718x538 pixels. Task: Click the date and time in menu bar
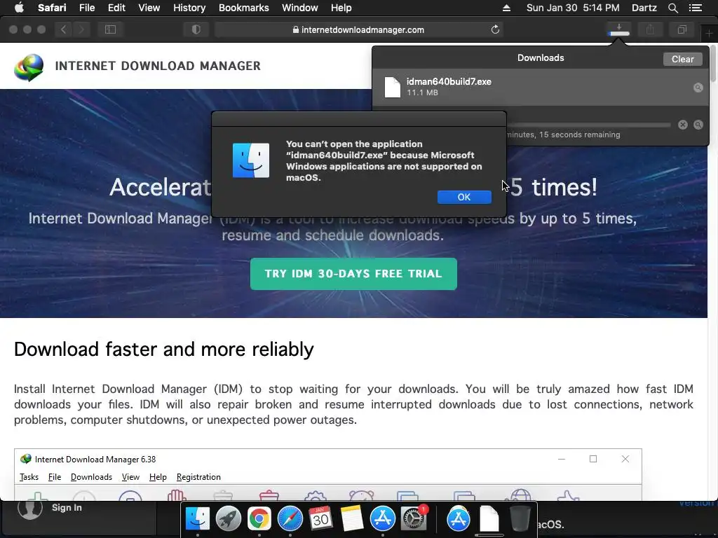click(573, 8)
